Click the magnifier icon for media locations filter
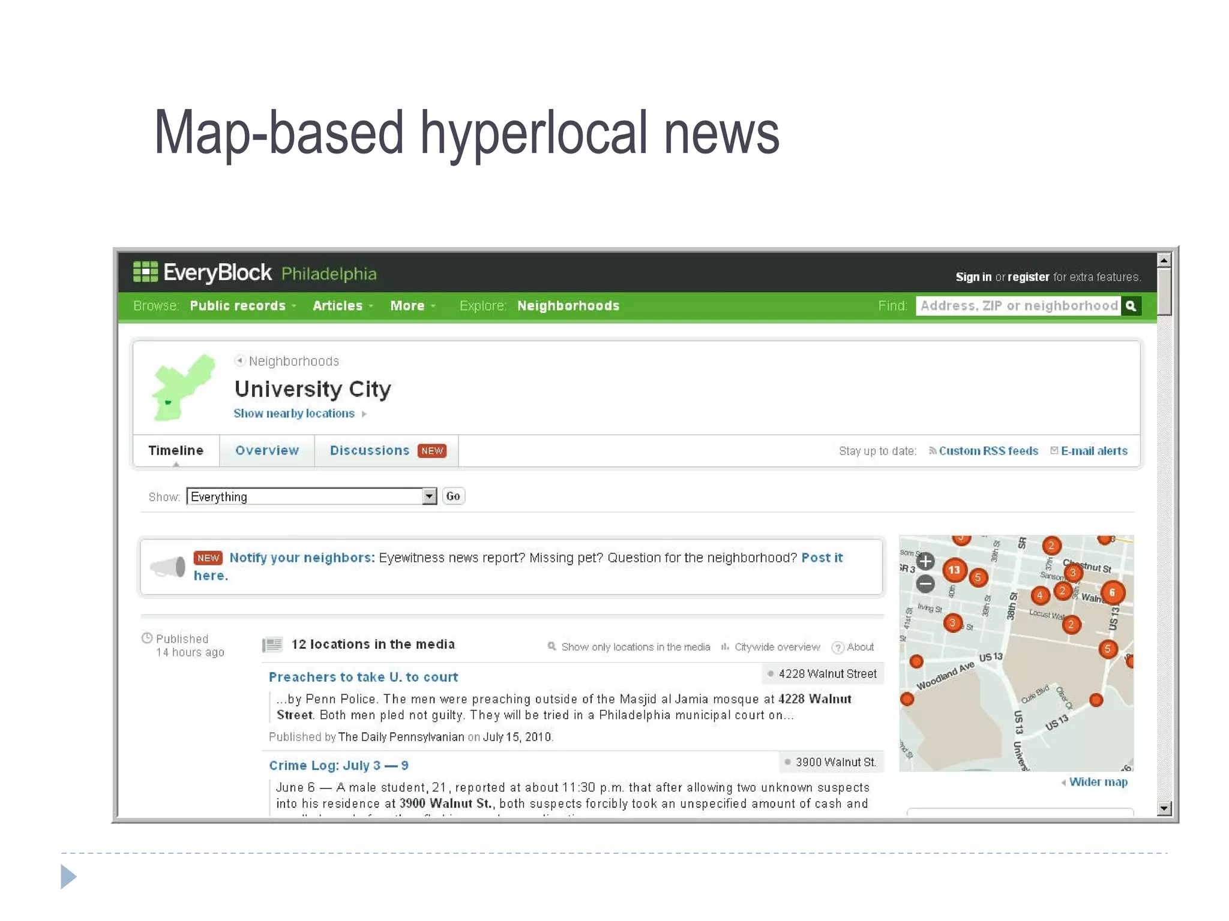1229x921 pixels. tap(551, 646)
